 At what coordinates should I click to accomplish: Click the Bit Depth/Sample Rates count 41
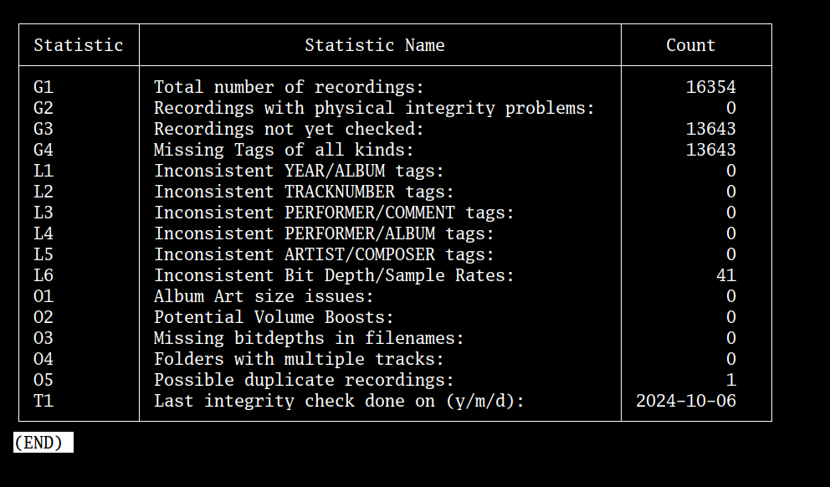[725, 275]
